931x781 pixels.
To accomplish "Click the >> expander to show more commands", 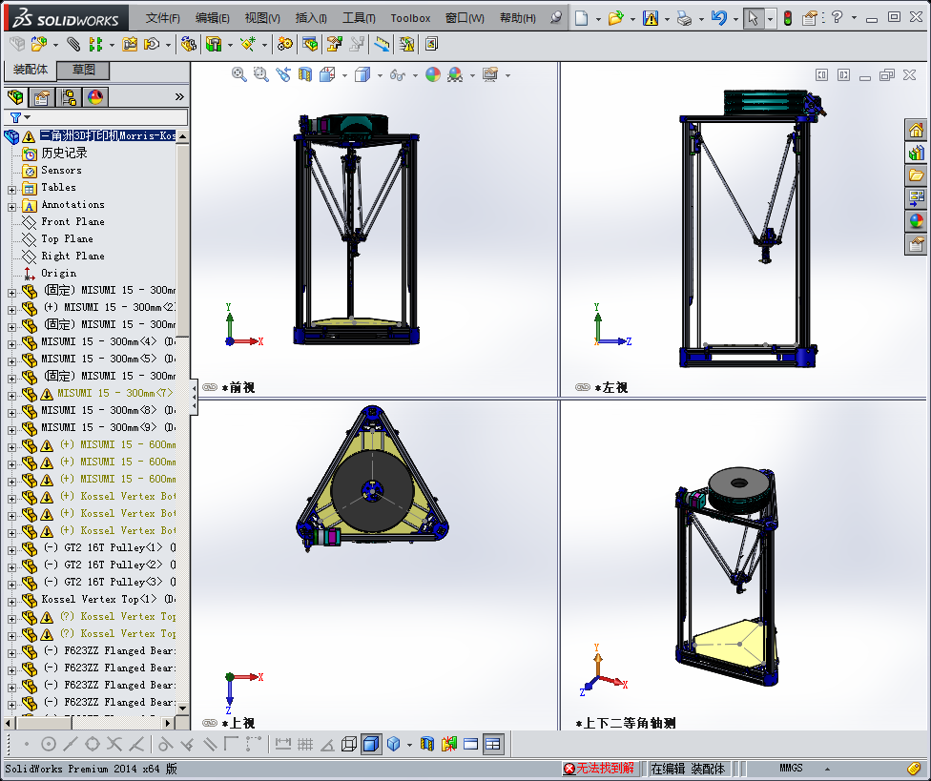I will [178, 96].
